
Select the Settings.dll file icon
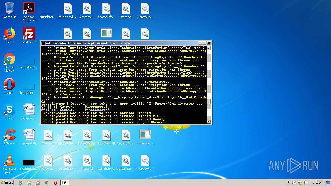(126, 11)
